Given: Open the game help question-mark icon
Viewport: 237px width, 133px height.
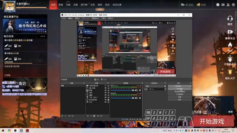Looking at the screenshot, I should coord(218,5).
